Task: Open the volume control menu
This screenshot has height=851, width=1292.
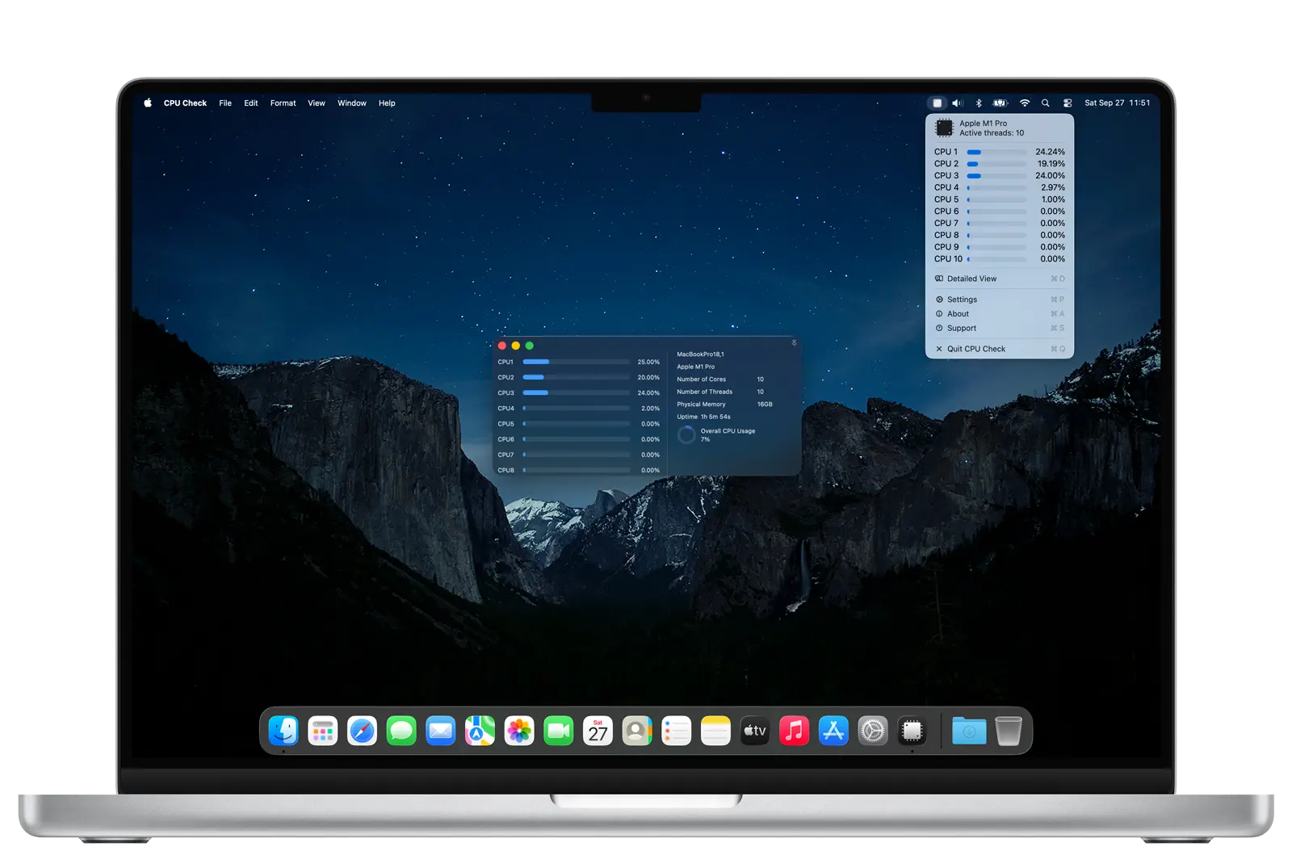Action: (958, 103)
